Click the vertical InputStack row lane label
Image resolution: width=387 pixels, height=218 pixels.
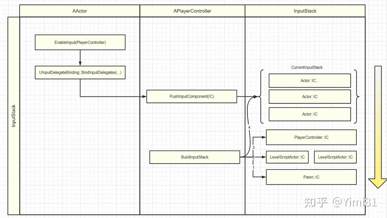14,116
